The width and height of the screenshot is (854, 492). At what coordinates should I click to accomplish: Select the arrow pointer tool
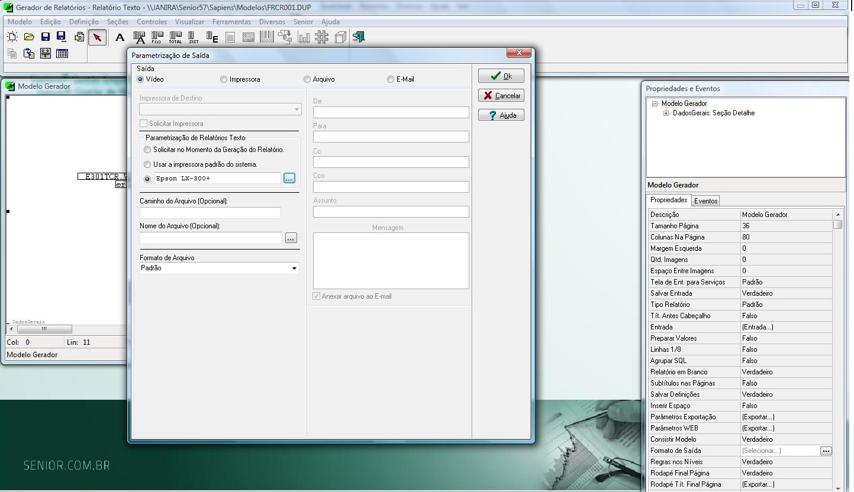pos(97,38)
